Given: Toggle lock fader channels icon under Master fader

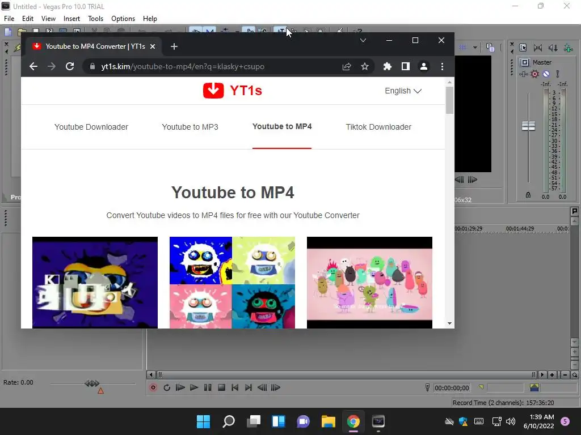Looking at the screenshot, I should [x=528, y=195].
